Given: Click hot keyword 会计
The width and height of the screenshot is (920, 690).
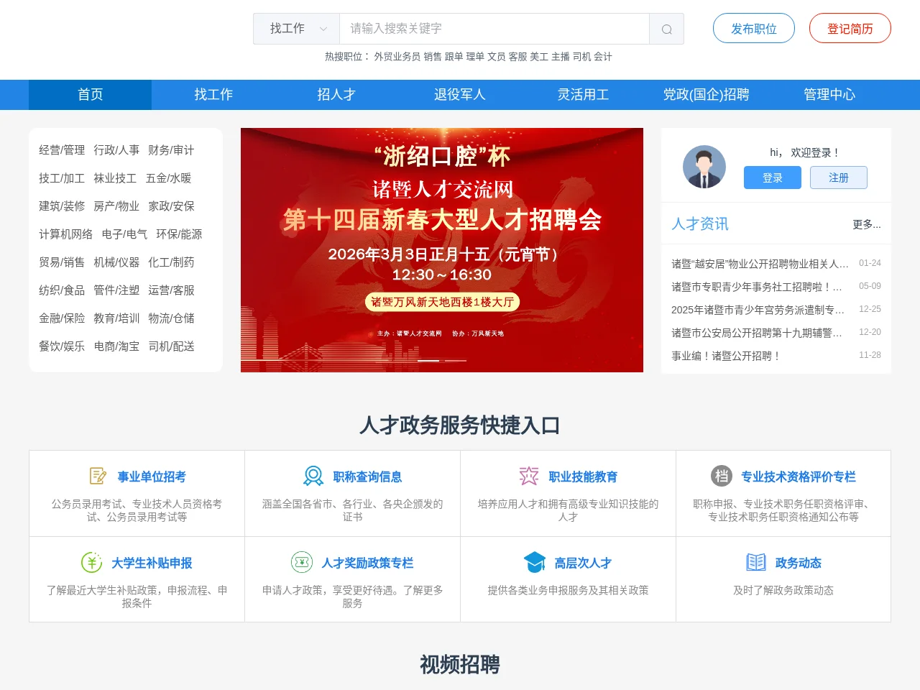Looking at the screenshot, I should [x=603, y=57].
